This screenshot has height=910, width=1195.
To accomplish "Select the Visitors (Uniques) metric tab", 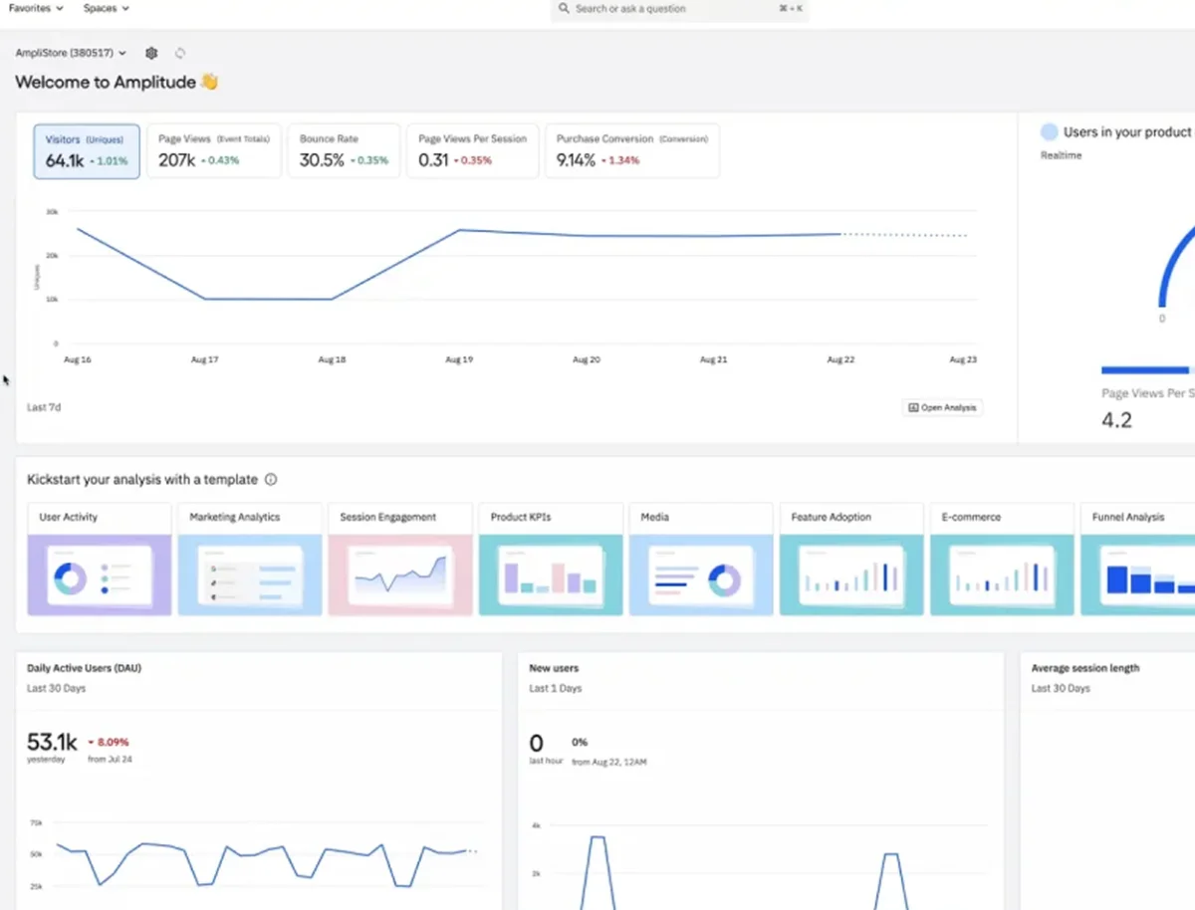I will click(87, 151).
